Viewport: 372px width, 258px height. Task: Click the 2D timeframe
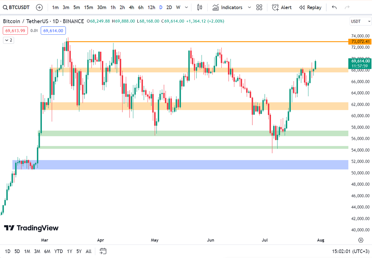[x=169, y=7]
